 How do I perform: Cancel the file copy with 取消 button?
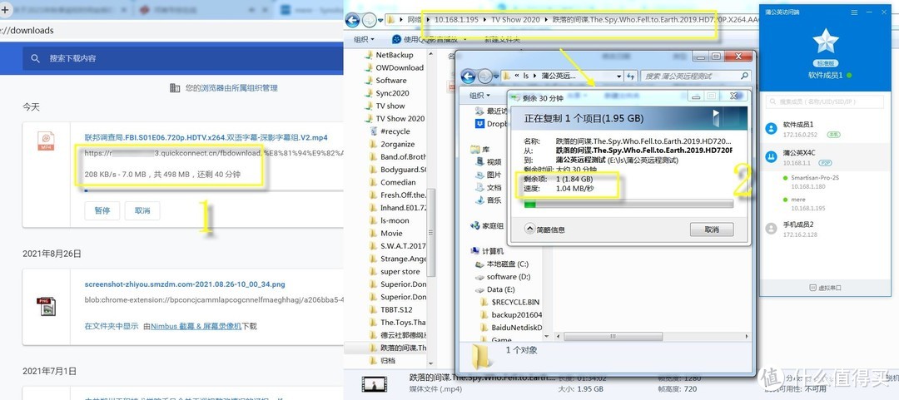pos(712,230)
